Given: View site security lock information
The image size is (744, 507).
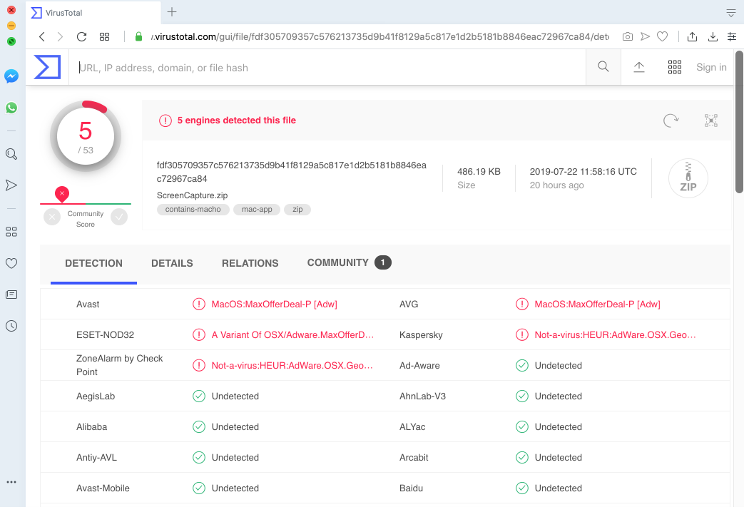Looking at the screenshot, I should point(138,36).
